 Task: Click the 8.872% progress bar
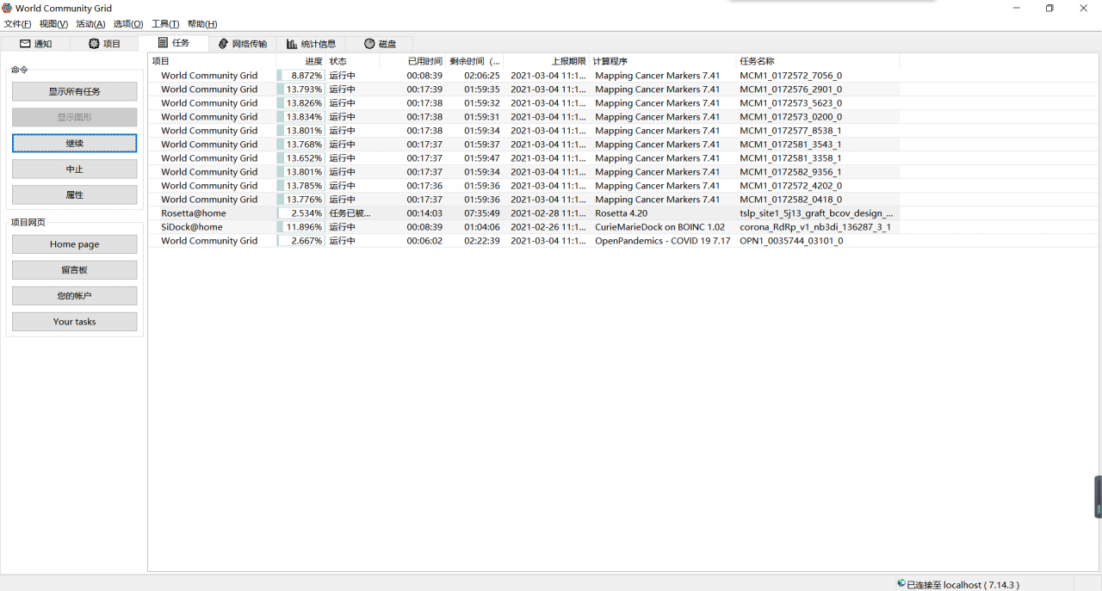300,76
